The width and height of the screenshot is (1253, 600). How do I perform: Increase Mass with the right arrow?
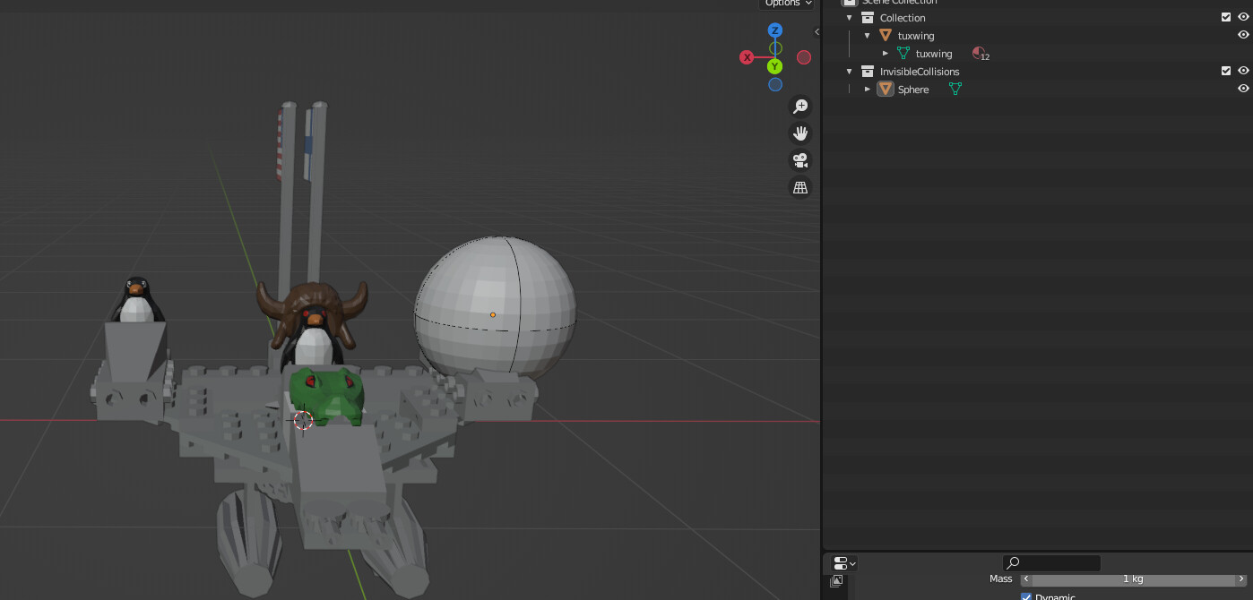(x=1241, y=579)
